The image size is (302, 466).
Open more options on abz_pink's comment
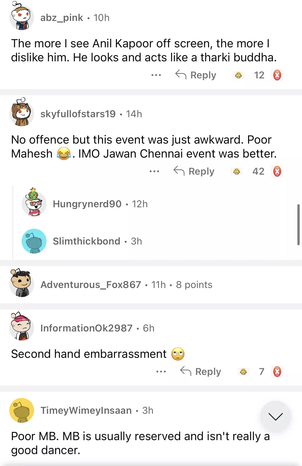156,75
